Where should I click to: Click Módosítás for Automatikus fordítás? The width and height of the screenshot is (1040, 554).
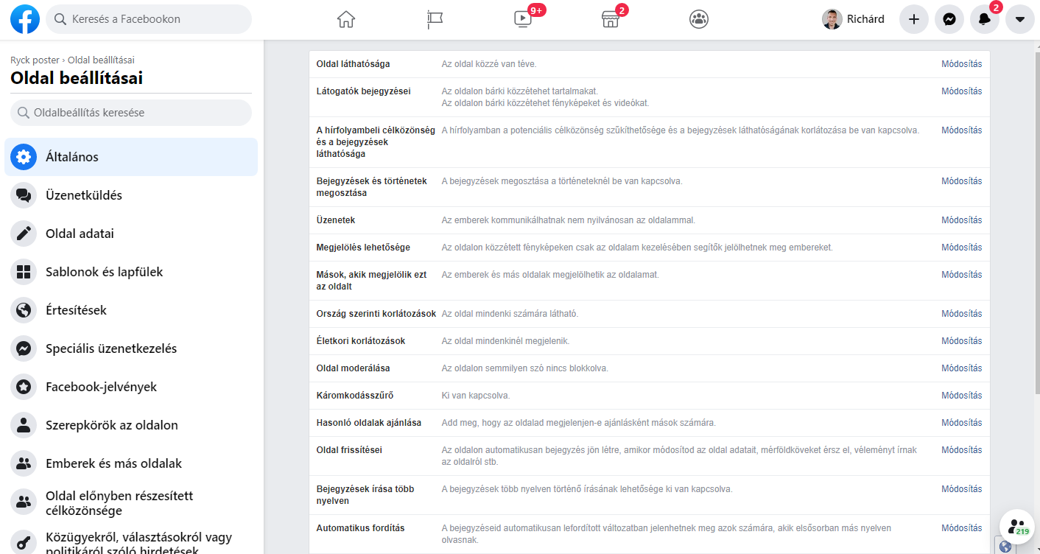(x=961, y=528)
